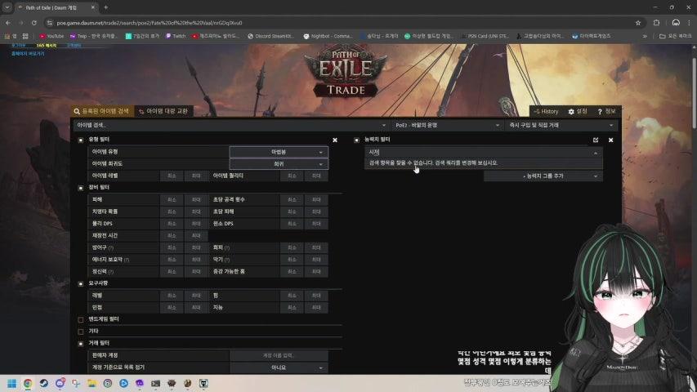This screenshot has width=697, height=392.
Task: Click the 홈페이지 바로가기 link
Action: coord(28,53)
